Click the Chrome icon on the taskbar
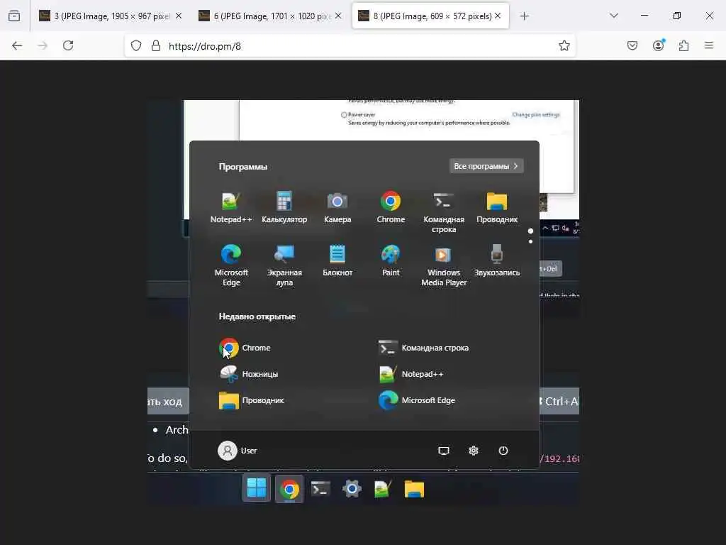This screenshot has height=545, width=726. pyautogui.click(x=289, y=489)
